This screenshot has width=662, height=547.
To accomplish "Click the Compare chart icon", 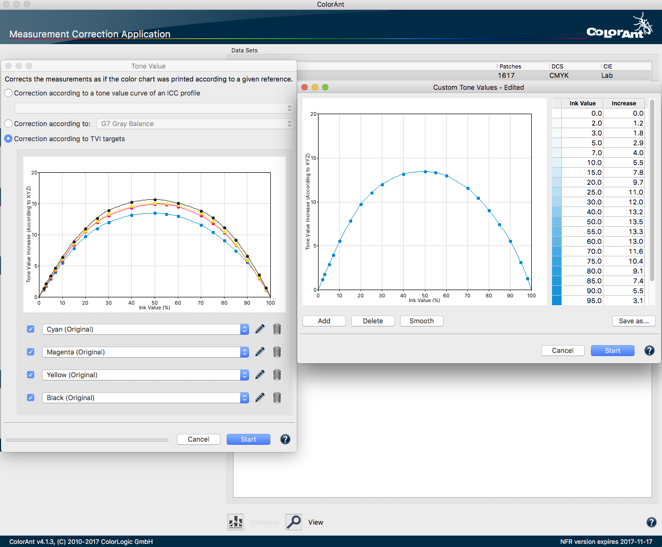I will [236, 522].
